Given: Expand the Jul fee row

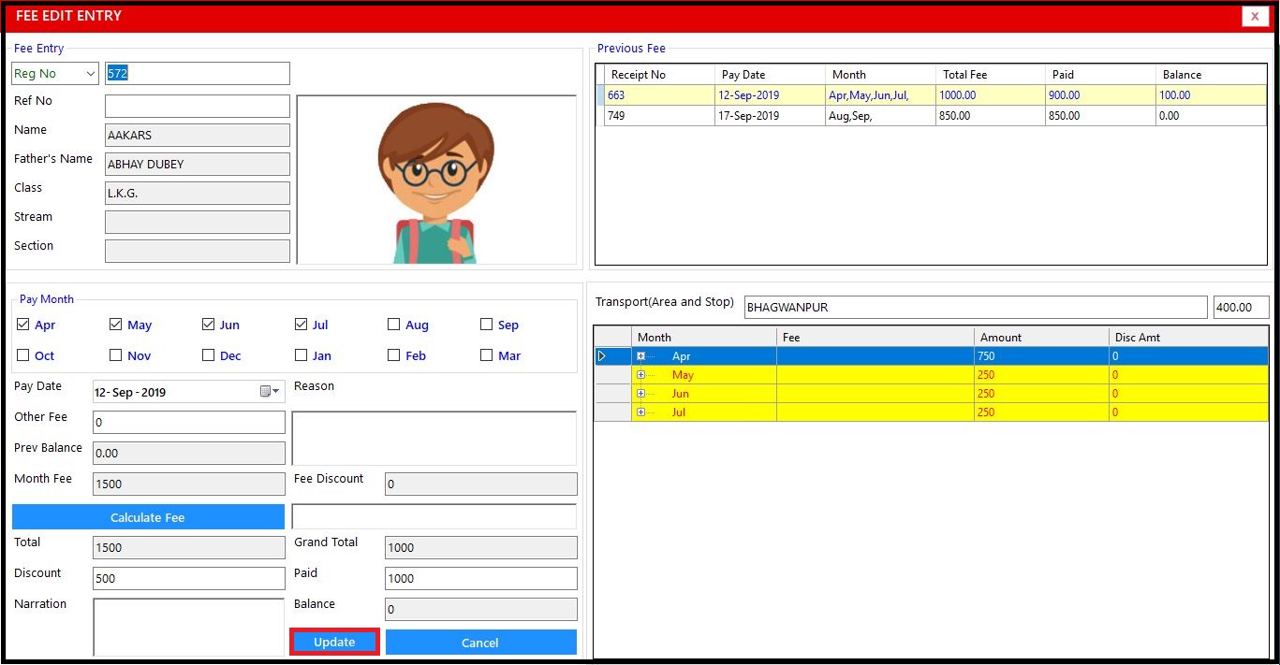Looking at the screenshot, I should tap(641, 412).
